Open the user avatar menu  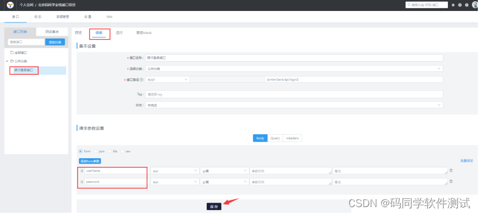click(x=475, y=5)
